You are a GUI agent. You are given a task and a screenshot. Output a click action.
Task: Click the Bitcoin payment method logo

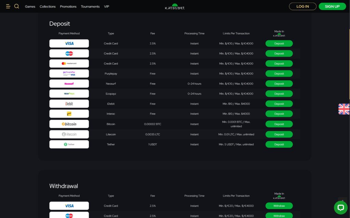coord(69,124)
